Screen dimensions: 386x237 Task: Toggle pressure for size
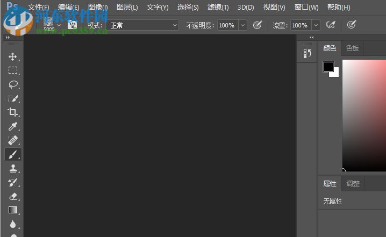pyautogui.click(x=352, y=25)
